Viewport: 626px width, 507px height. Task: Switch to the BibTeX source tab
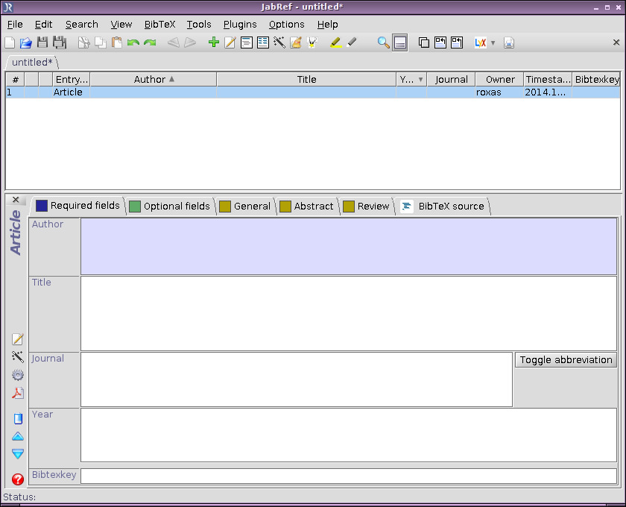pos(443,206)
